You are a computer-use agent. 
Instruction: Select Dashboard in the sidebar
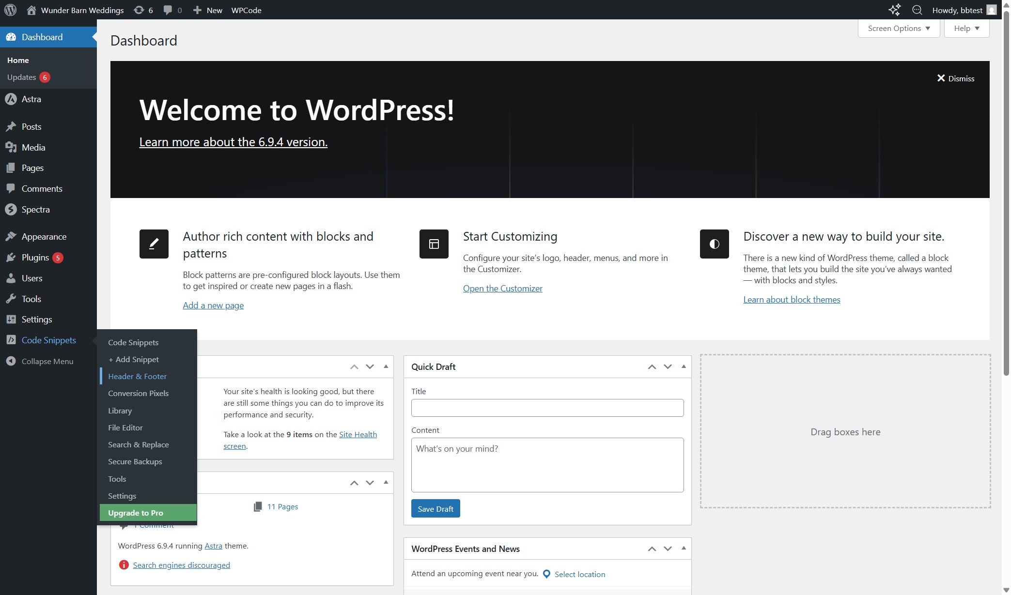(x=48, y=37)
